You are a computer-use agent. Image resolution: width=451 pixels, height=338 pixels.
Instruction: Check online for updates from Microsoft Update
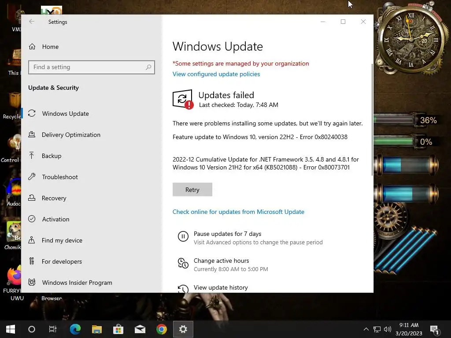click(x=238, y=212)
